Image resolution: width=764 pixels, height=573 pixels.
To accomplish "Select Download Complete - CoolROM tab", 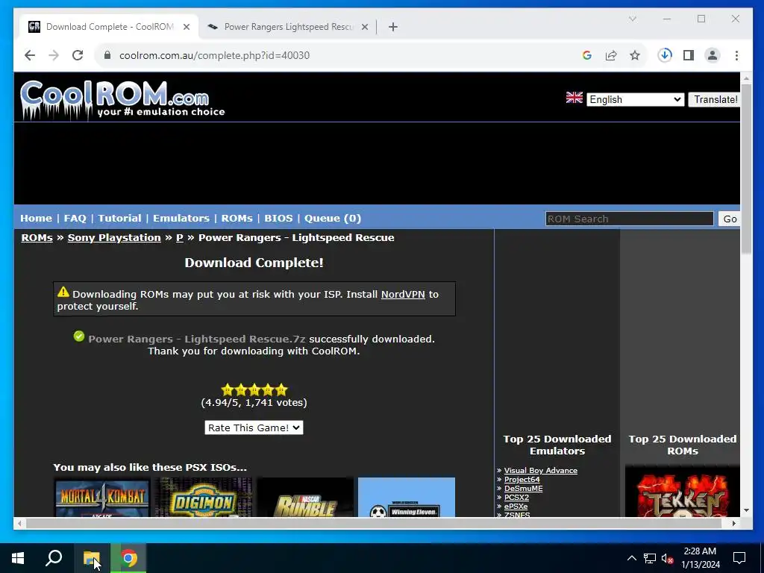I will [109, 27].
